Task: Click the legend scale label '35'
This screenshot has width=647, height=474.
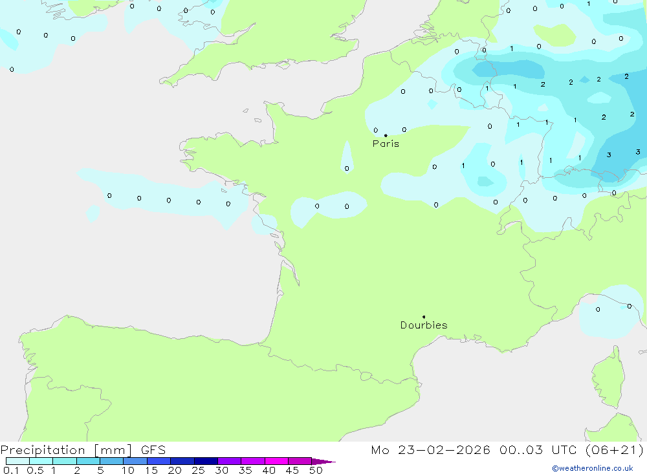Action: click(x=245, y=470)
